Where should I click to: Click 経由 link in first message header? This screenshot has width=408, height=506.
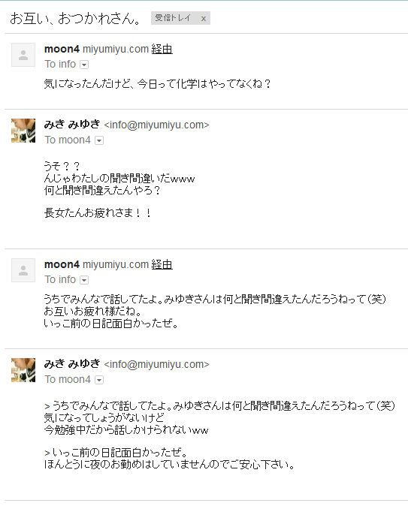pos(162,49)
